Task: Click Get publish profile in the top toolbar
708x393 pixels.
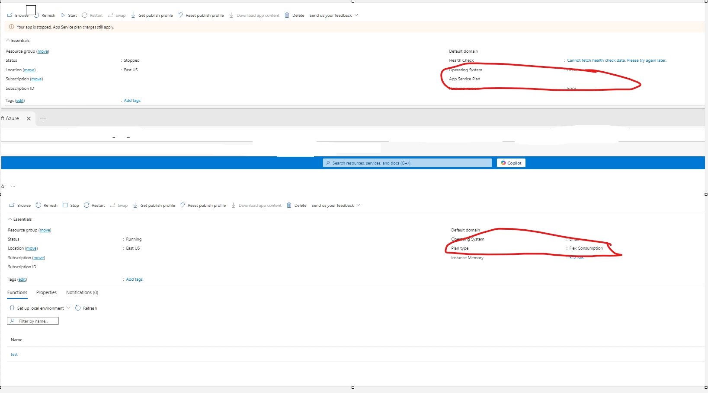Action: (152, 15)
